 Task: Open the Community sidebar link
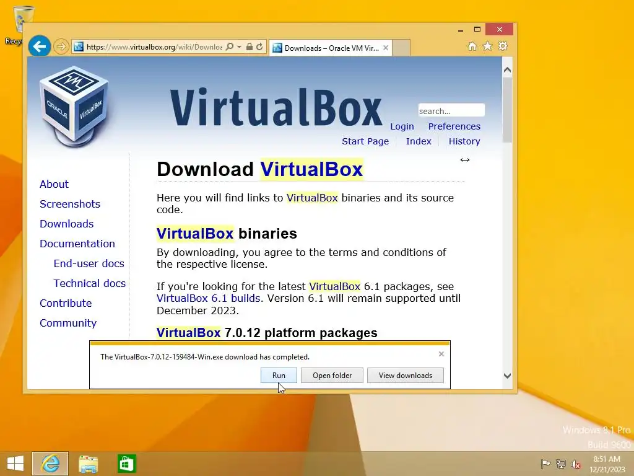pos(68,323)
